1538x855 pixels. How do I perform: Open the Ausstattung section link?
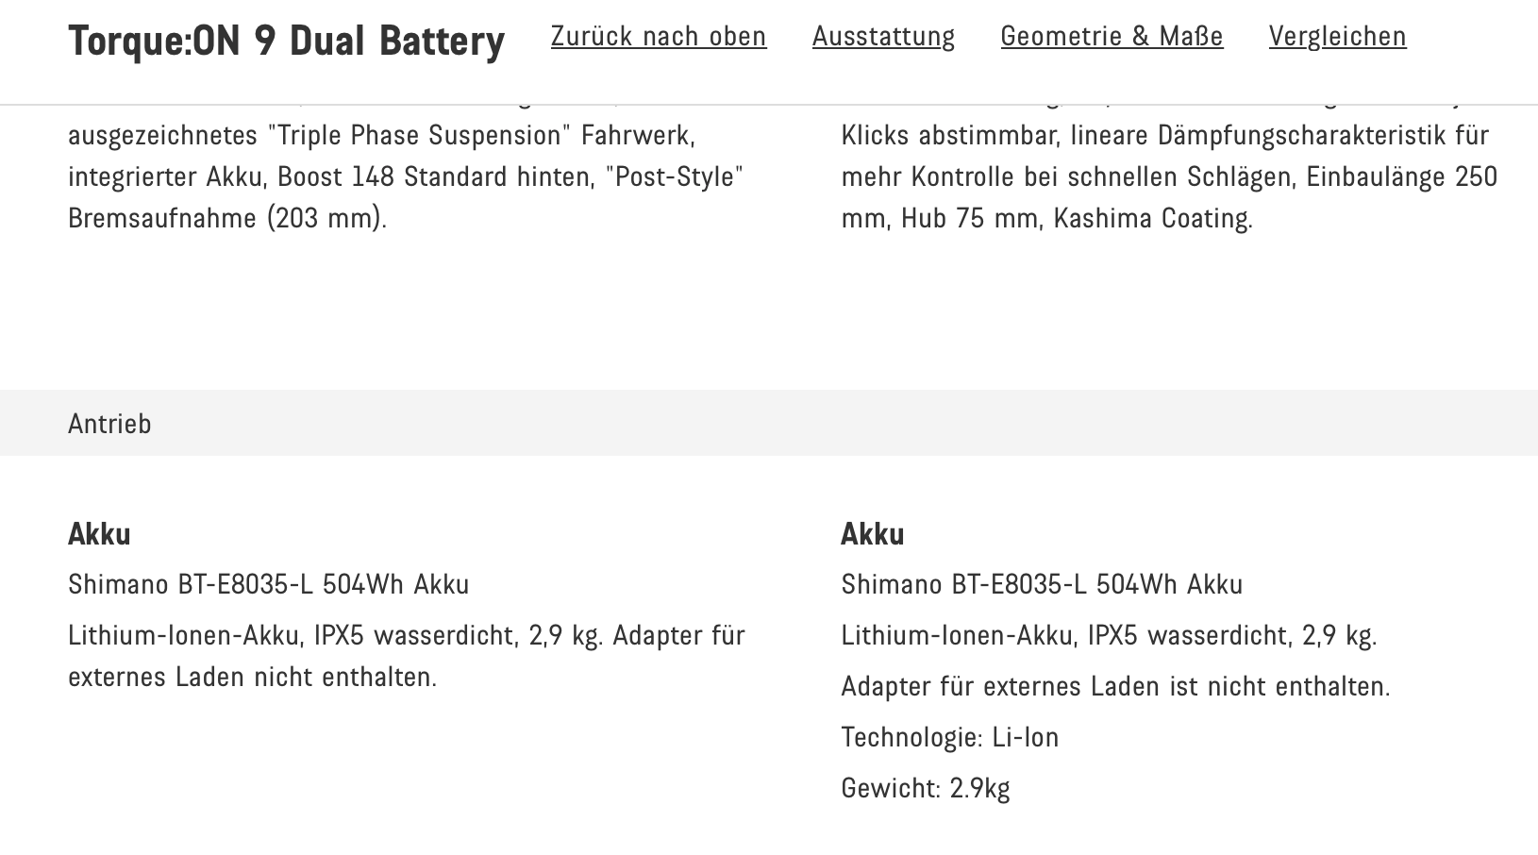883,37
